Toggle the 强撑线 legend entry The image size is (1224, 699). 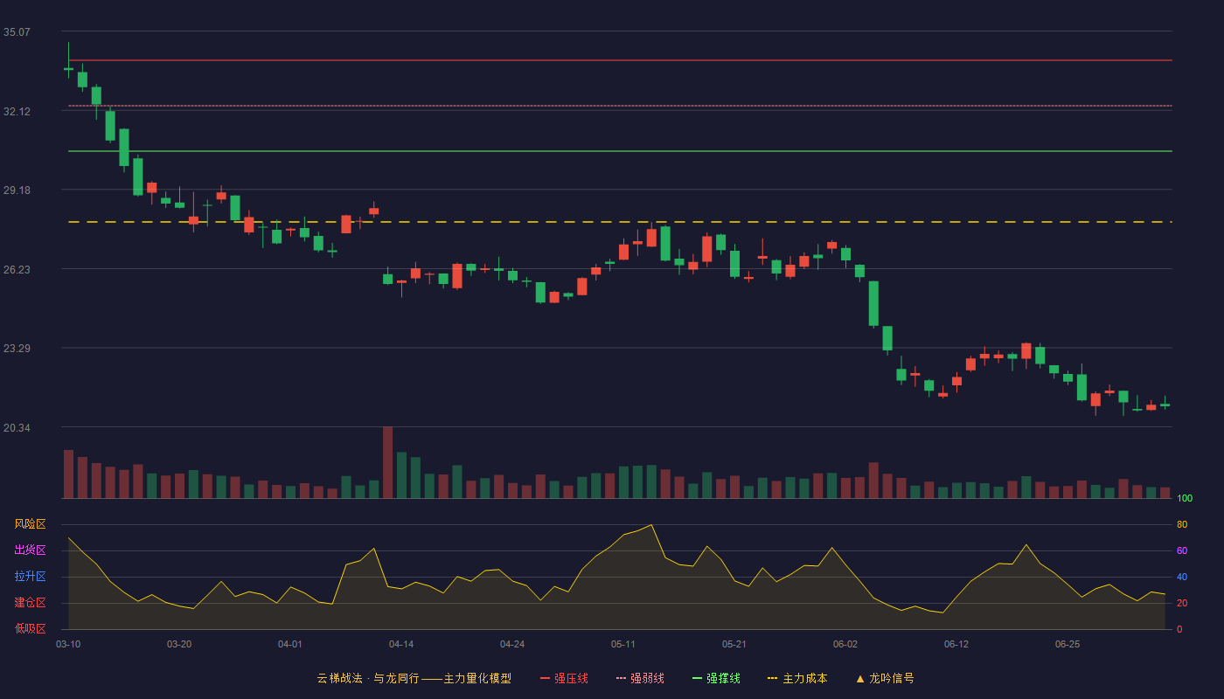click(x=716, y=678)
